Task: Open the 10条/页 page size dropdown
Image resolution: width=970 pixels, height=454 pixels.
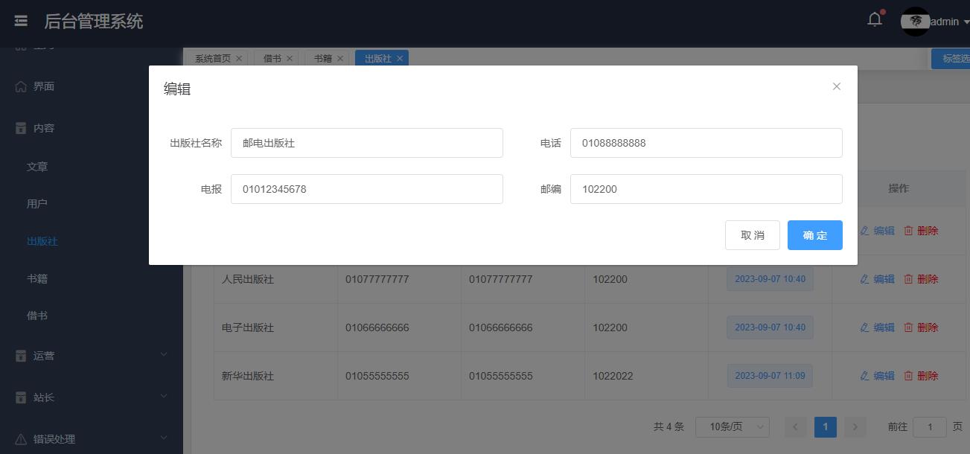Action: click(x=732, y=426)
